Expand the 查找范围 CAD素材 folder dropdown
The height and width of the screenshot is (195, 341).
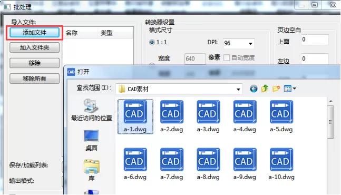pos(238,89)
